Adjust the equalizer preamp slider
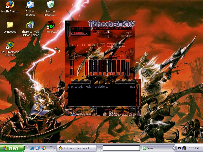The height and width of the screenshot is (152, 203). (72, 67)
